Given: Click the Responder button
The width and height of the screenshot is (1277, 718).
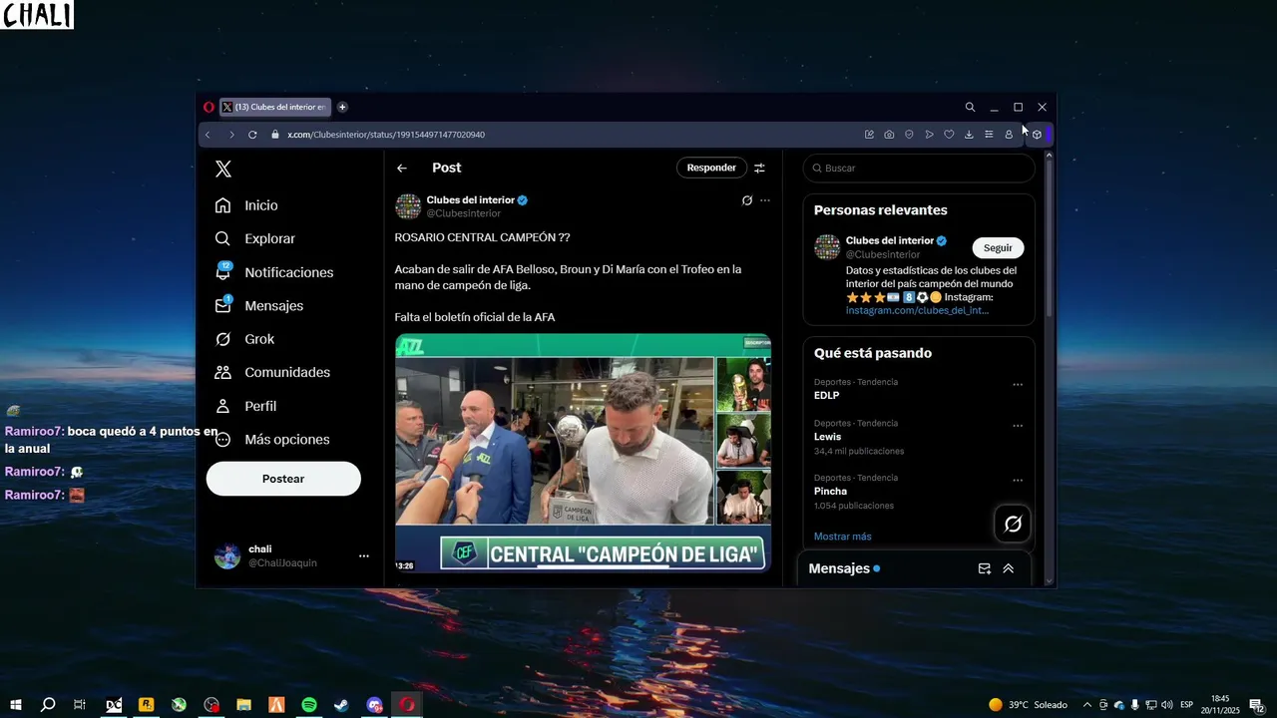Looking at the screenshot, I should point(711,168).
